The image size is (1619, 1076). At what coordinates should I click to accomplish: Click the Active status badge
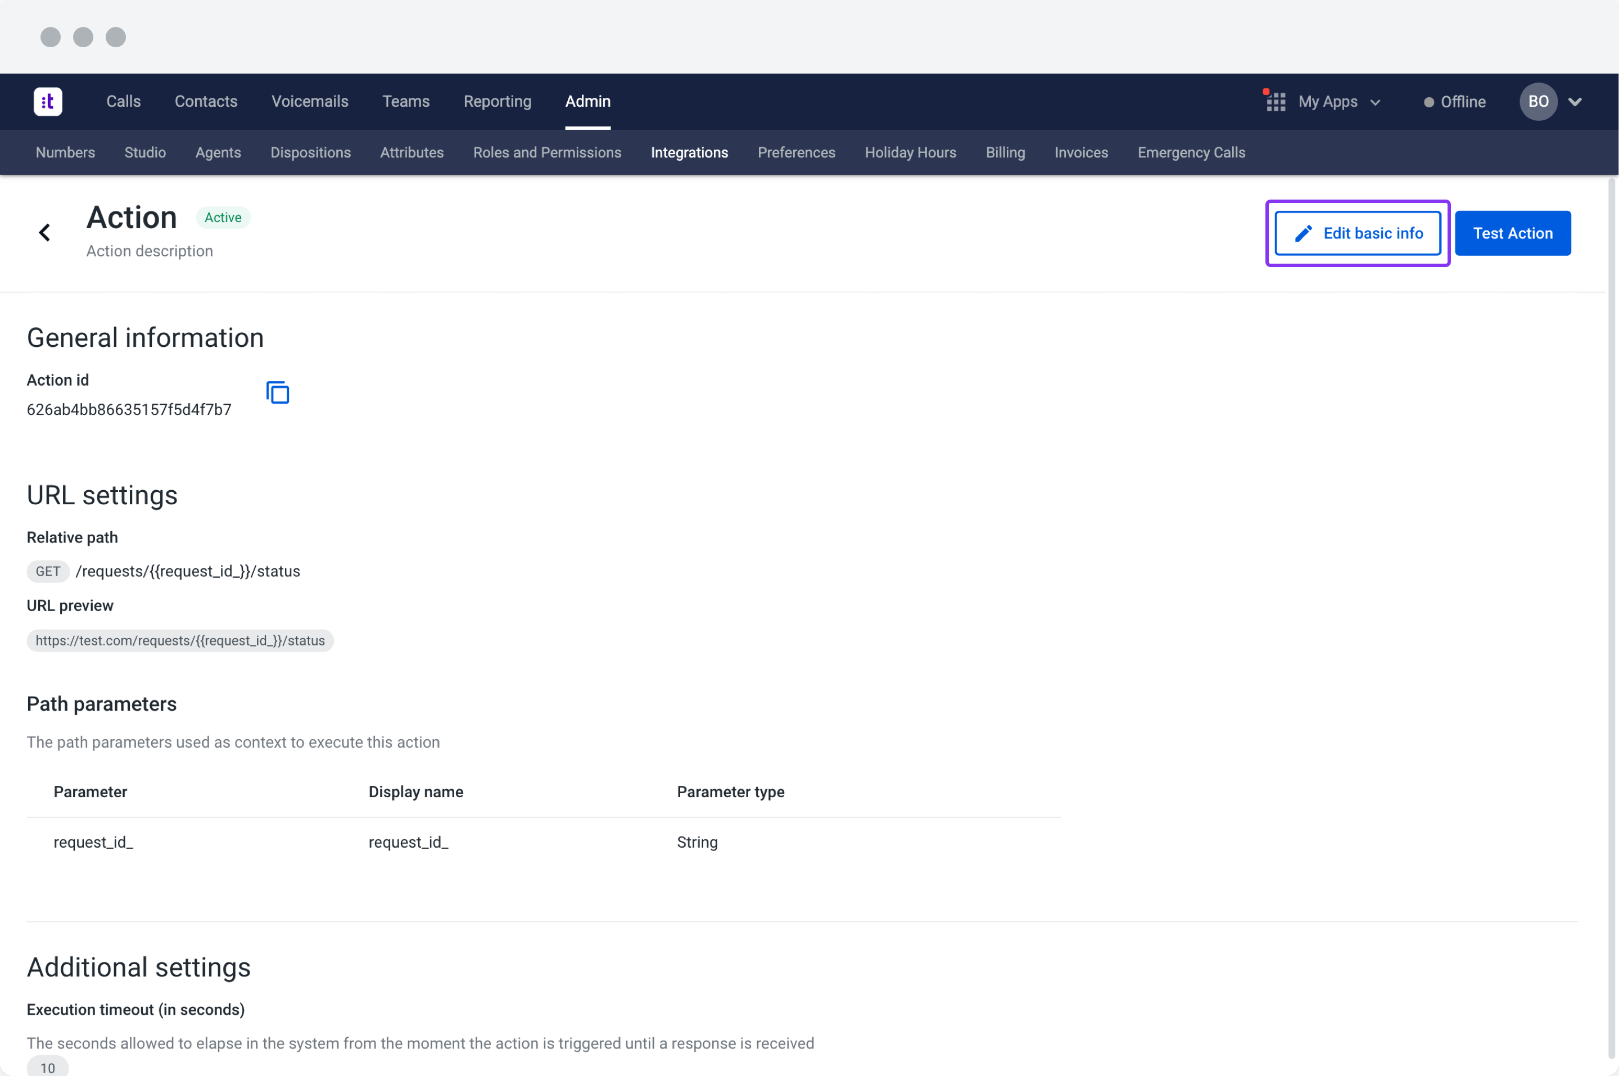[x=223, y=218]
